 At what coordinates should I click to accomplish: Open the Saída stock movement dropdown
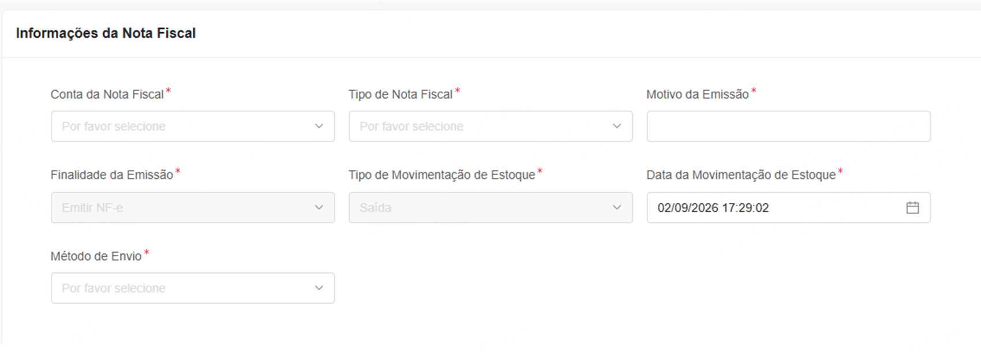click(490, 208)
